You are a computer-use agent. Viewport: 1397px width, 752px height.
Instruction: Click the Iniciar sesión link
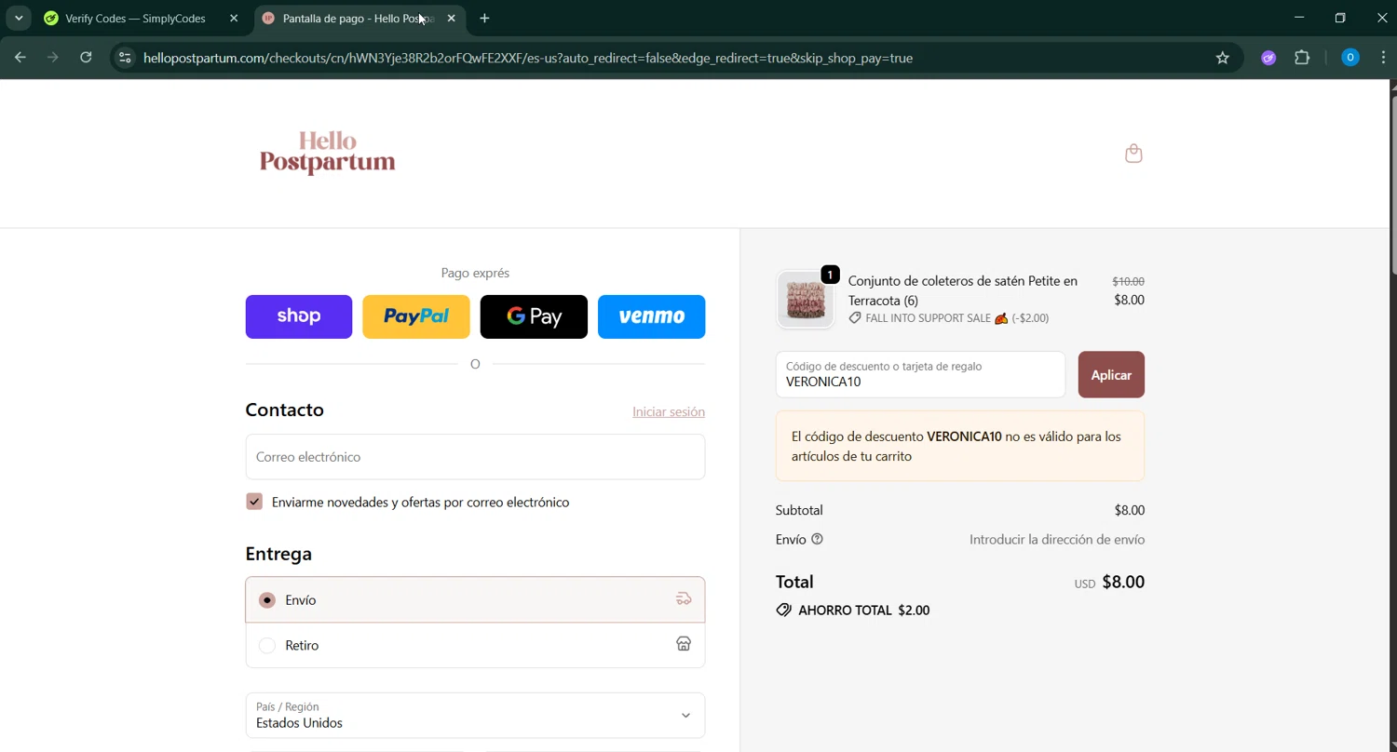[669, 411]
